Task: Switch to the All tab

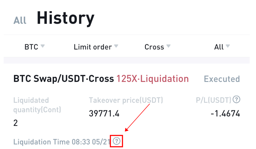Action: (20, 21)
